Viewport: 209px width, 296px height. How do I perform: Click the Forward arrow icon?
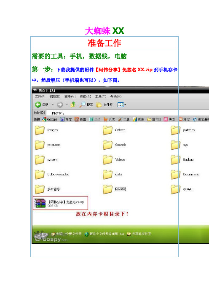pos(60,105)
